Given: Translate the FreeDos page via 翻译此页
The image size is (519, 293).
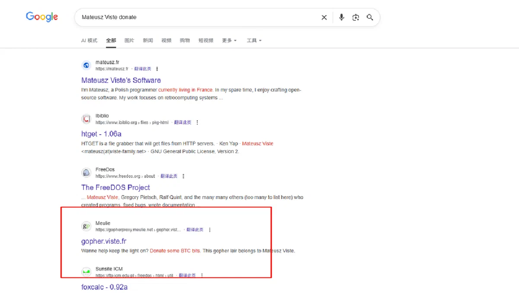Looking at the screenshot, I should coord(169,176).
